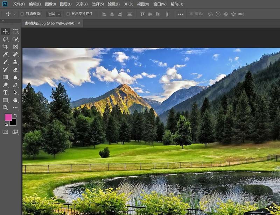Select the Spot Healing Brush tool
Image resolution: width=280 pixels, height=215 pixels.
(15, 54)
